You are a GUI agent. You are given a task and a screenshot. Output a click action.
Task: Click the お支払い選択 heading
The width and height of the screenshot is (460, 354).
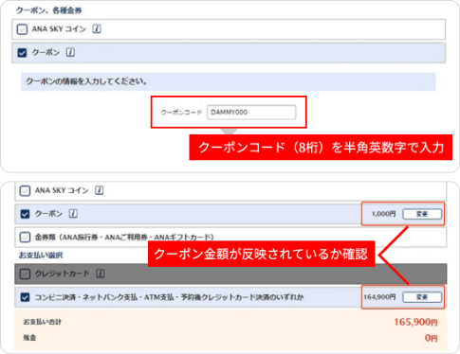pos(41,256)
